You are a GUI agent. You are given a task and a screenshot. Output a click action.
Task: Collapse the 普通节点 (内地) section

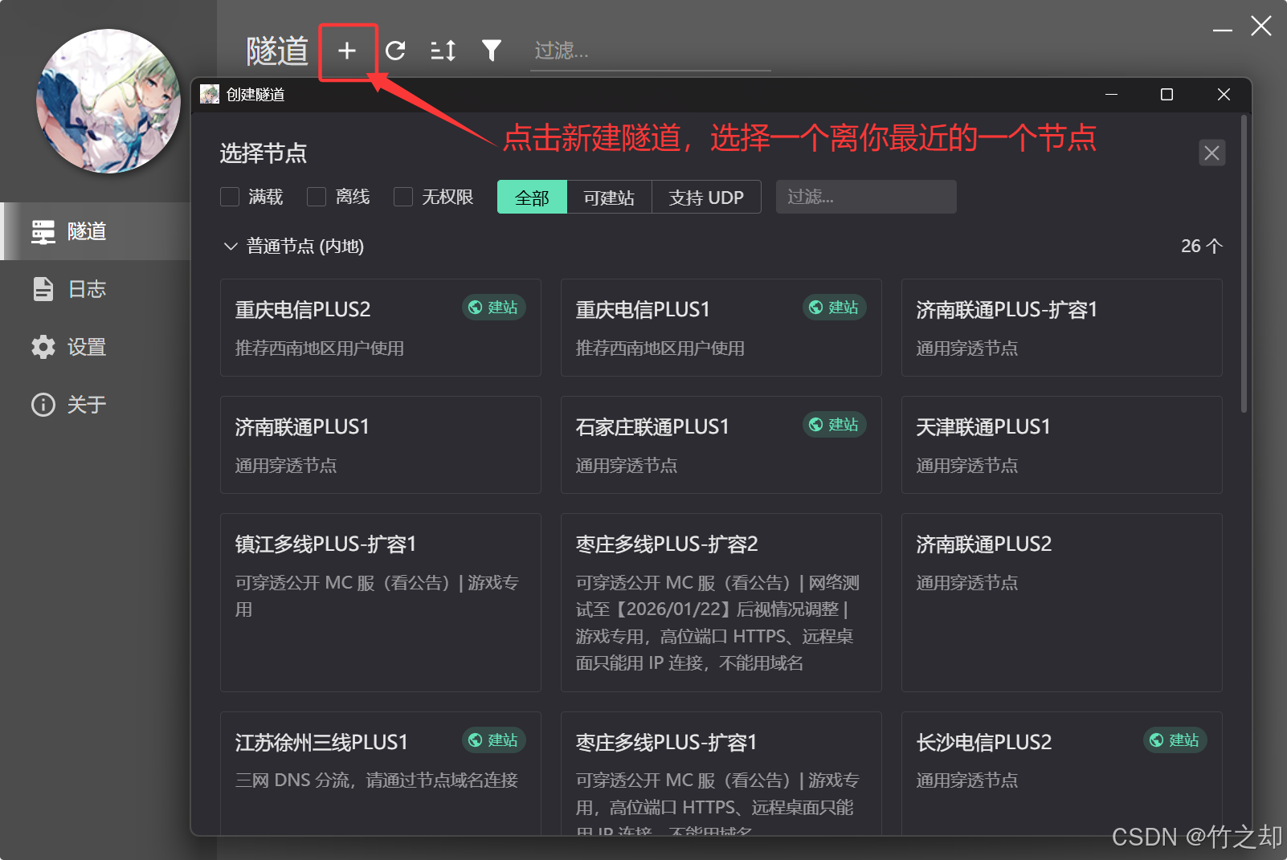coord(231,246)
